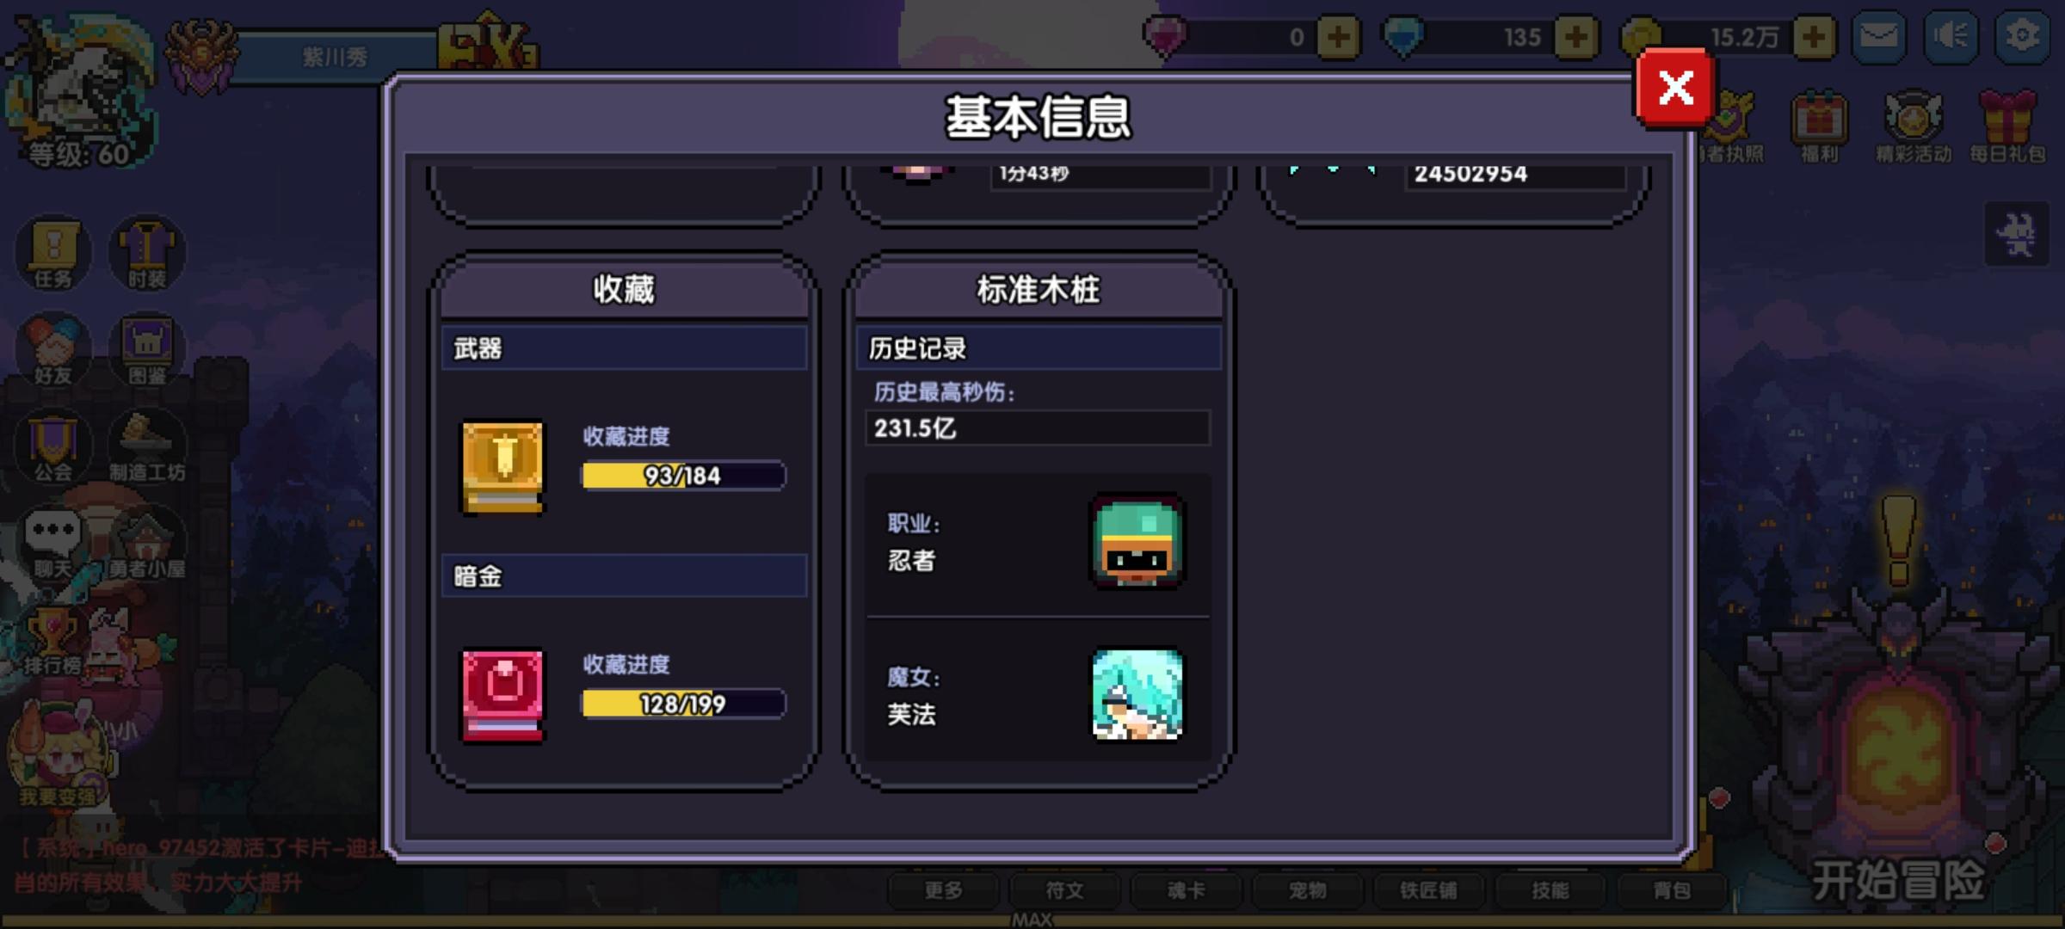Image resolution: width=2065 pixels, height=929 pixels.
Task: Add more blue diamonds
Action: [x=1576, y=37]
